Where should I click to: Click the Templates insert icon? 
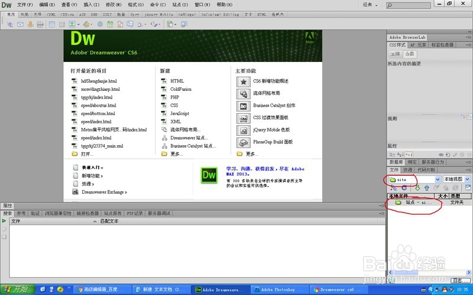coord(170,24)
